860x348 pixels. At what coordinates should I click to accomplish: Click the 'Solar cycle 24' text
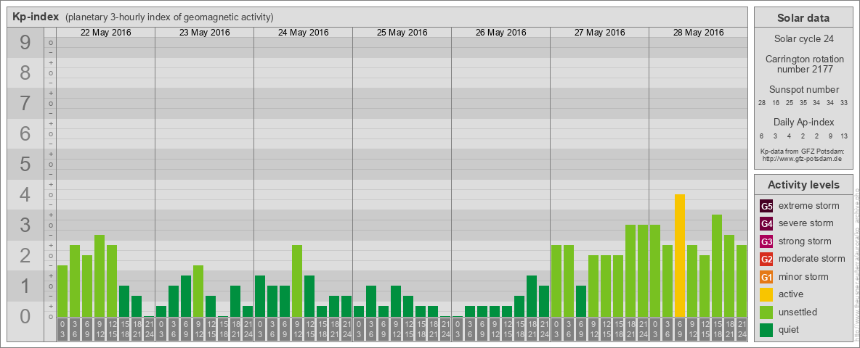803,39
